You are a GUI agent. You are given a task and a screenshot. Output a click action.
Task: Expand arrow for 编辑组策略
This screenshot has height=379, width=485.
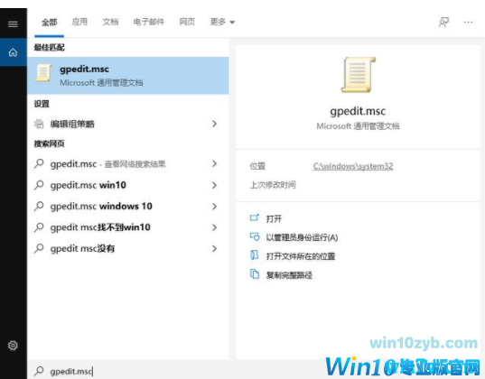coord(214,124)
